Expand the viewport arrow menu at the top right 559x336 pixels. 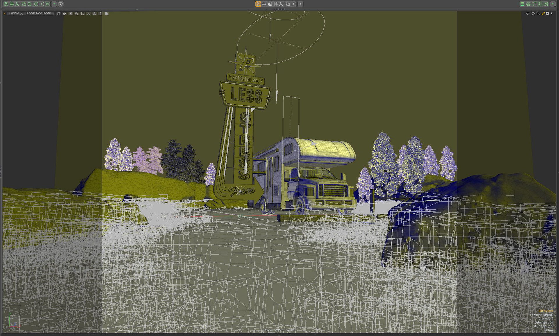(551, 13)
